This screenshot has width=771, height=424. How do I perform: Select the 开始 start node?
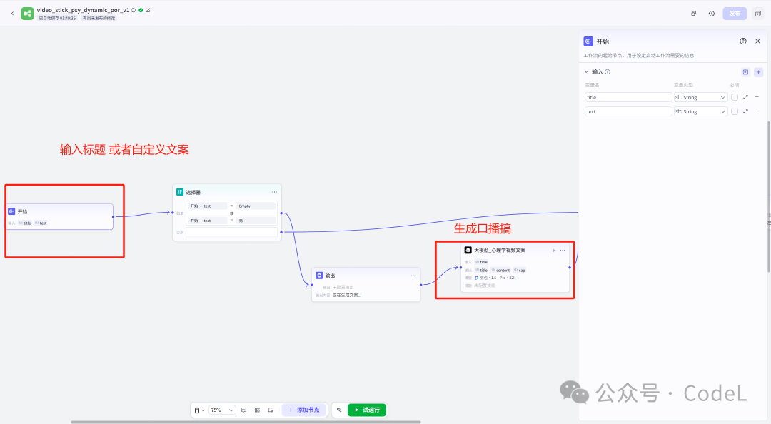tap(59, 216)
